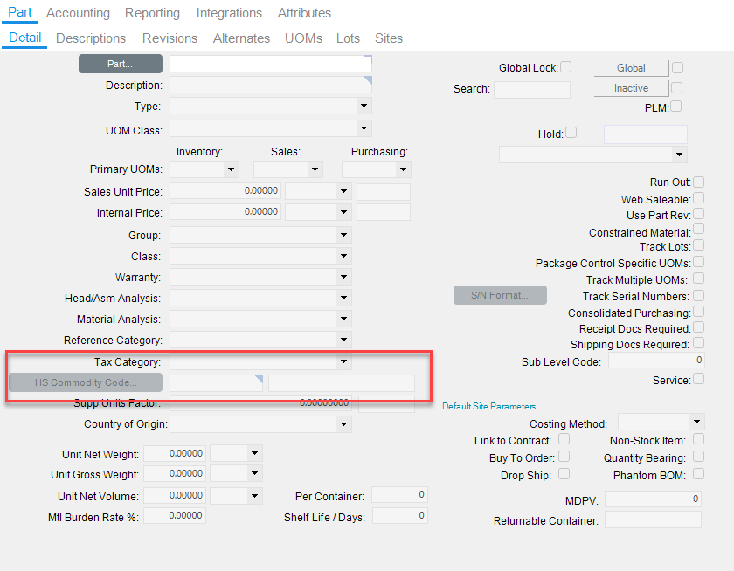Expand Material Analysis dropdown
Viewport: 734px width, 571px height.
pyautogui.click(x=343, y=319)
